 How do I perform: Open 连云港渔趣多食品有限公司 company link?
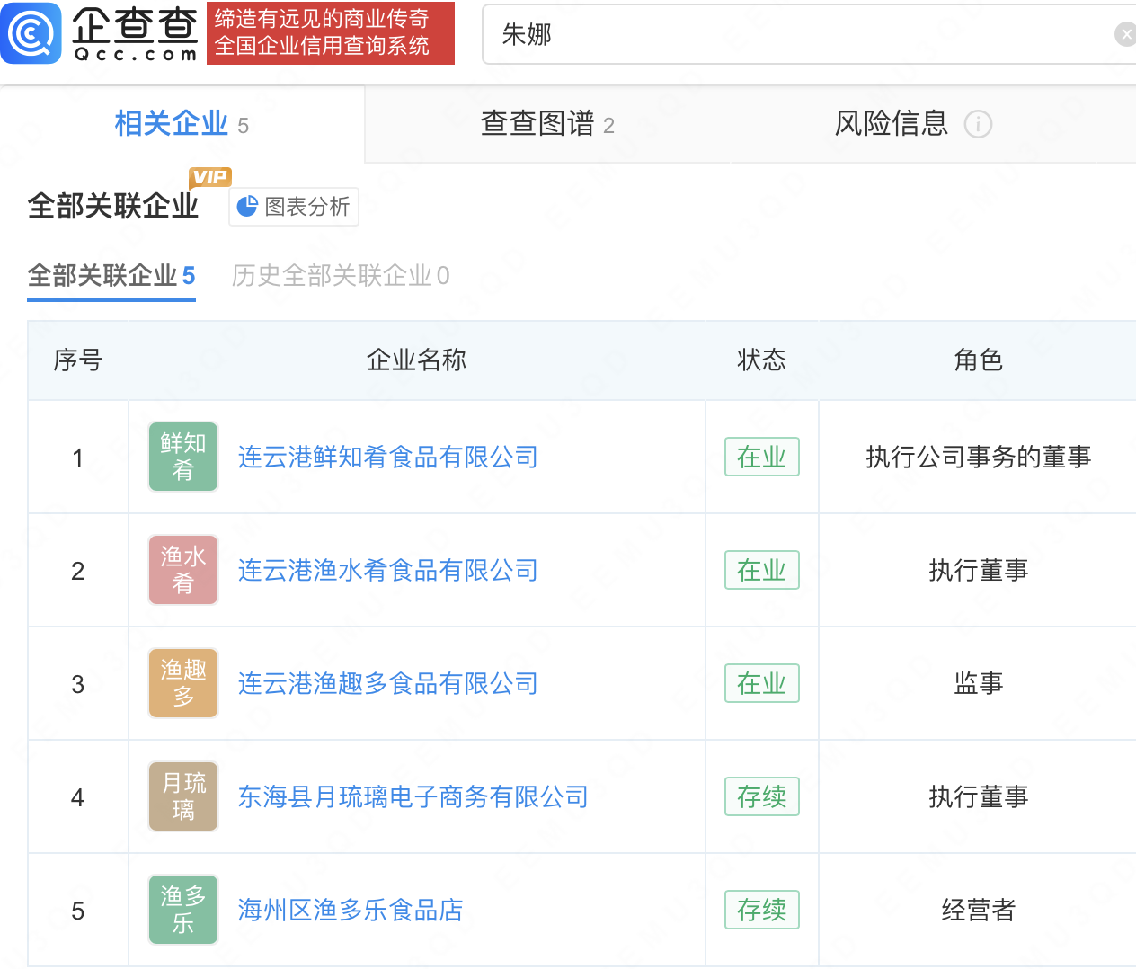pos(387,684)
